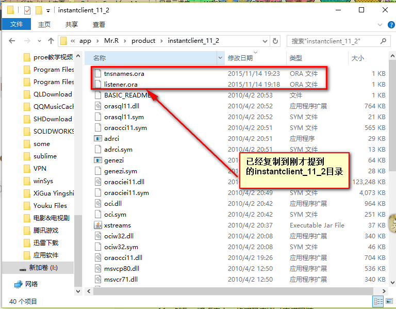The image size is (396, 309).
Task: Select the oraociei11.dll file icon
Action: point(98,182)
